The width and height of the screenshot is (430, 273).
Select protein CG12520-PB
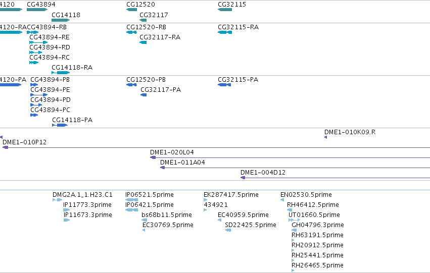pos(132,85)
